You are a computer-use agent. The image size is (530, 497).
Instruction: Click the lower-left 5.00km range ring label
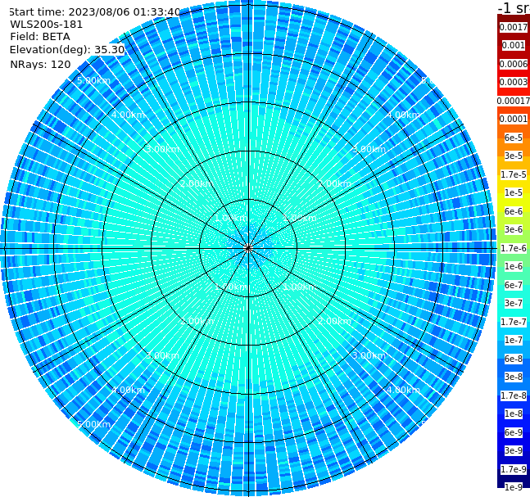[93, 424]
